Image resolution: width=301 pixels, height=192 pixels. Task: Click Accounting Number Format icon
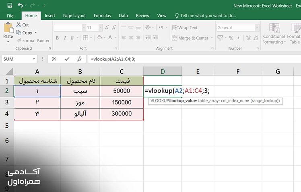pos(220,38)
